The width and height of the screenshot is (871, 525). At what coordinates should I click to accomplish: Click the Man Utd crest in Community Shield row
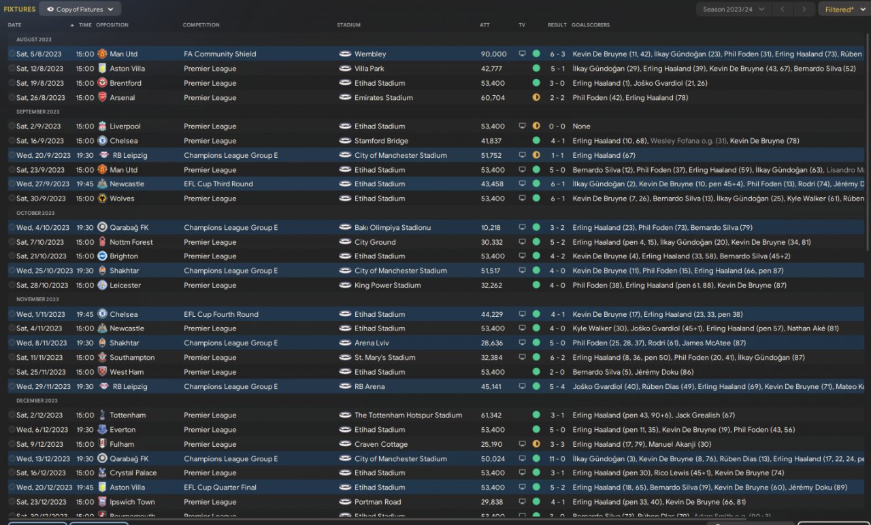point(102,54)
